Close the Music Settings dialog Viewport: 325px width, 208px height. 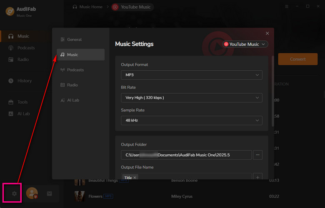[x=267, y=33]
